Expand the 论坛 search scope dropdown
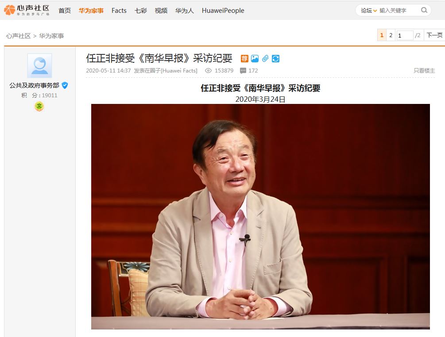The image size is (445, 337). [369, 11]
